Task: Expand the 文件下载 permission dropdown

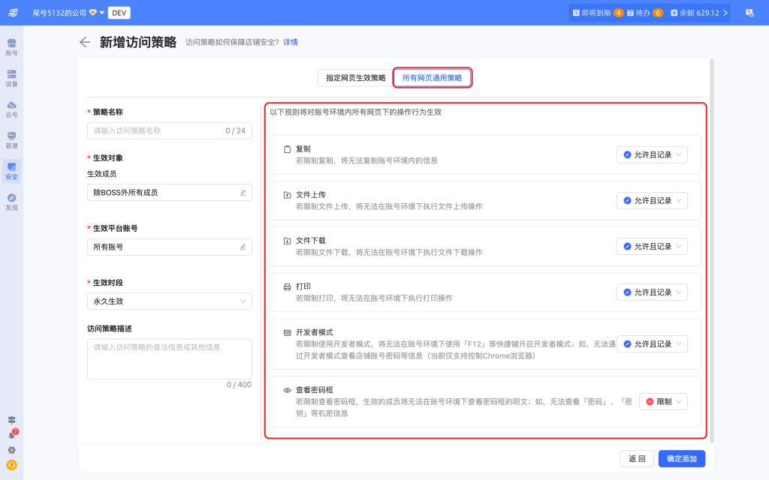Action: click(652, 246)
